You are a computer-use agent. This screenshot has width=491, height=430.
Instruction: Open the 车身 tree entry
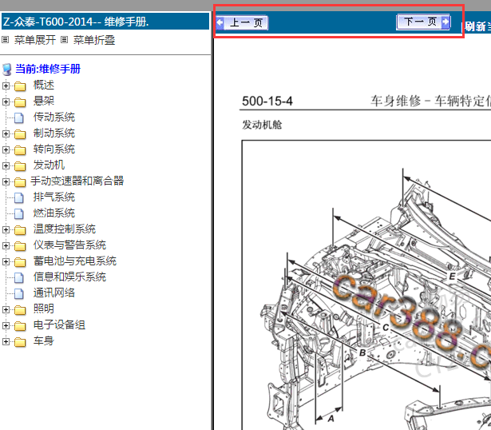(x=44, y=340)
